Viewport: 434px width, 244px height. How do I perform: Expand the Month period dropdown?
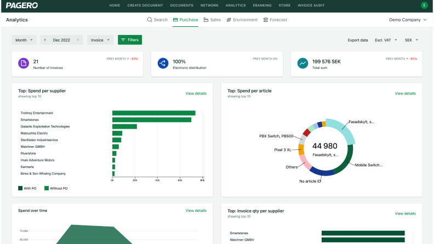(24, 40)
